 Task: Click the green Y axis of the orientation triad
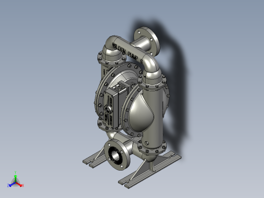(15, 177)
